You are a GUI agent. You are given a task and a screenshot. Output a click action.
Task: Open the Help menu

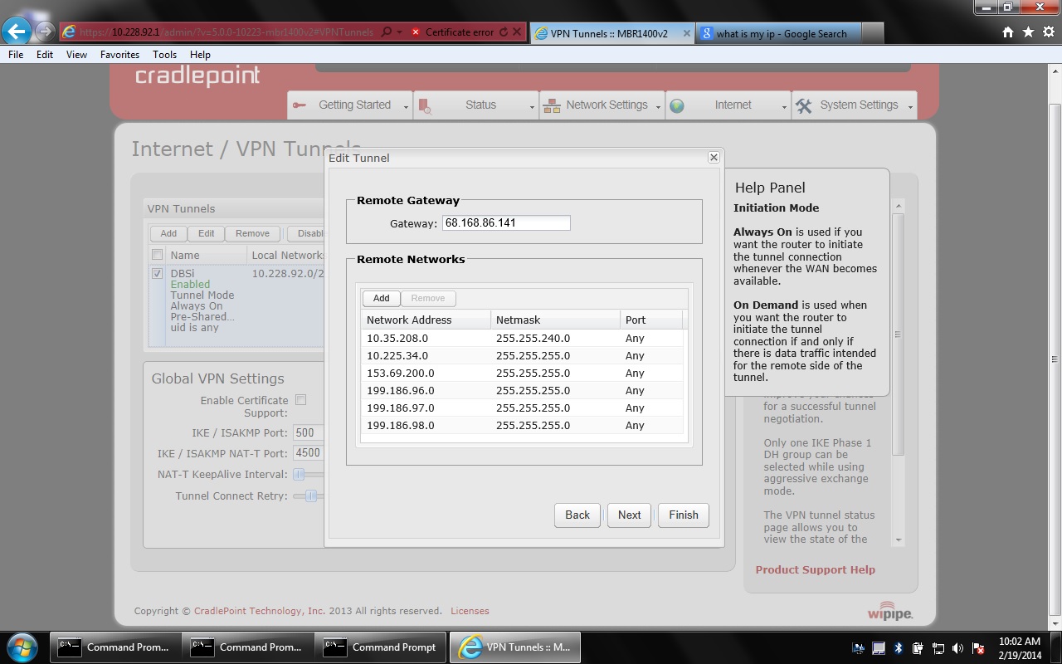pos(200,54)
